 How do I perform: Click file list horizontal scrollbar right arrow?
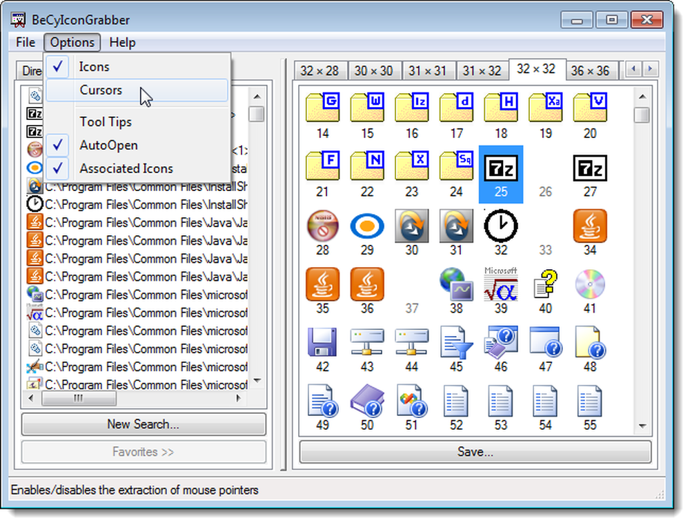[238, 398]
